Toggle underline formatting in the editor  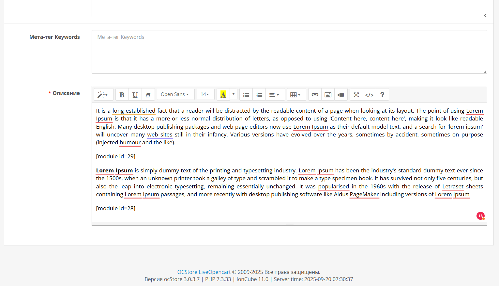135,95
